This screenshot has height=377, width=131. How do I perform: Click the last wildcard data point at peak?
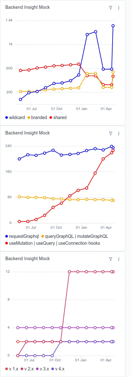point(113,26)
